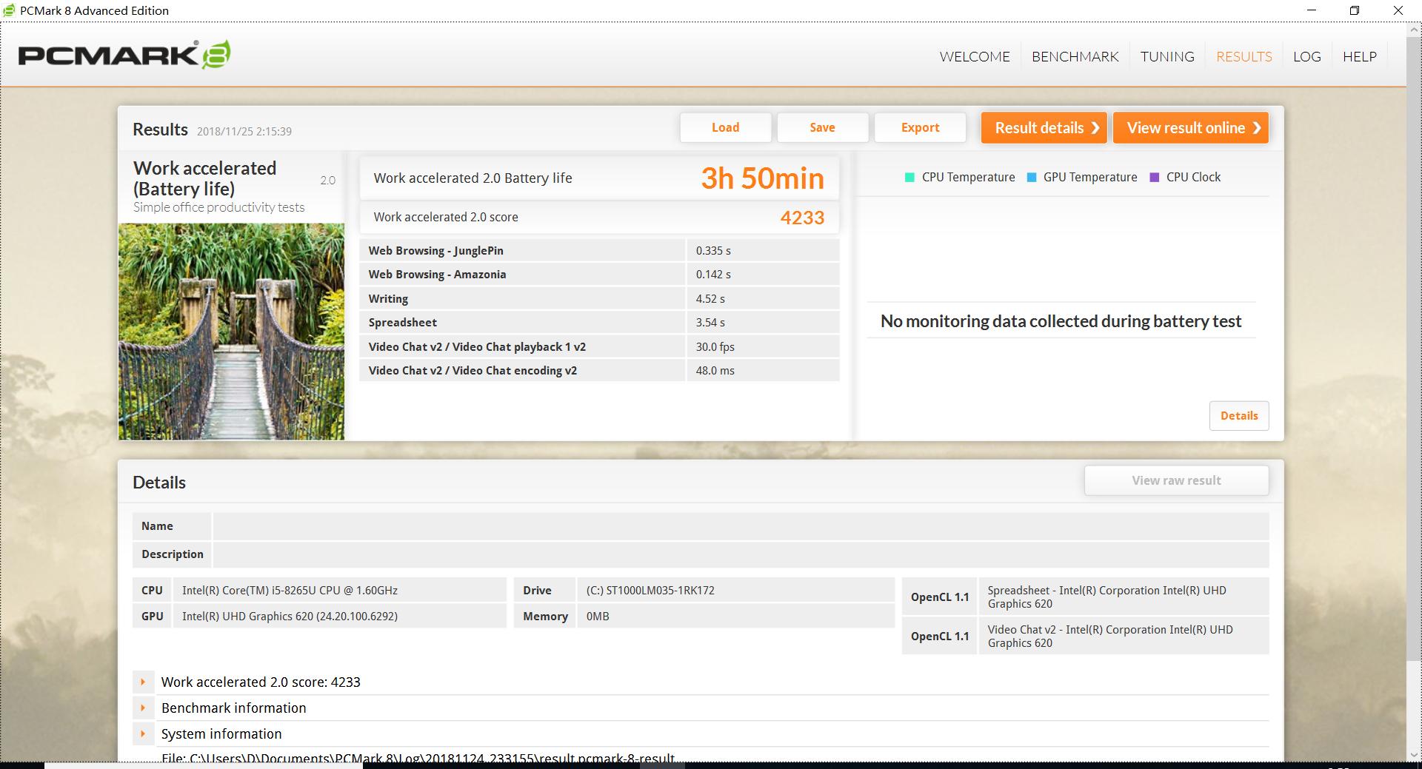Select the Web Browsing - Amazonia row

599,274
